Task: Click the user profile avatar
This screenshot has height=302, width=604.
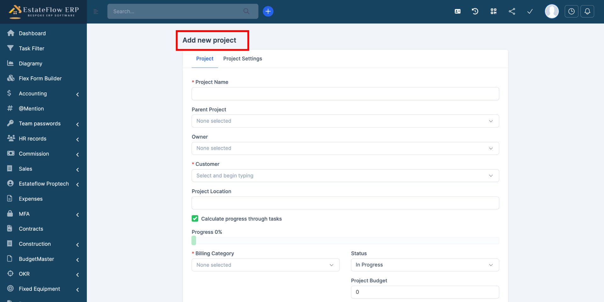Action: click(551, 11)
